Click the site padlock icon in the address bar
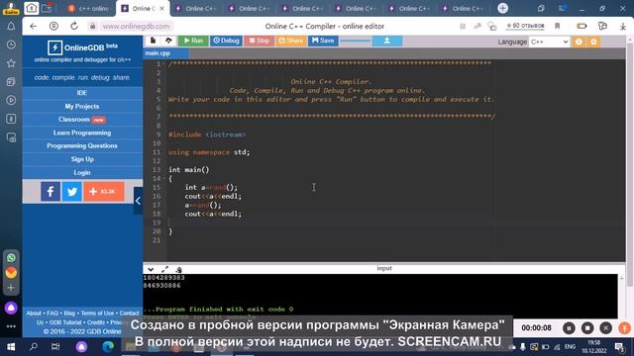Viewport: 634px width, 356px height. [x=92, y=27]
